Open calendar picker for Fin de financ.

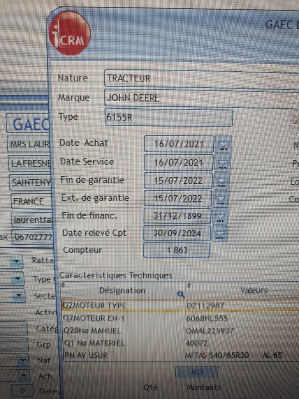(220, 217)
